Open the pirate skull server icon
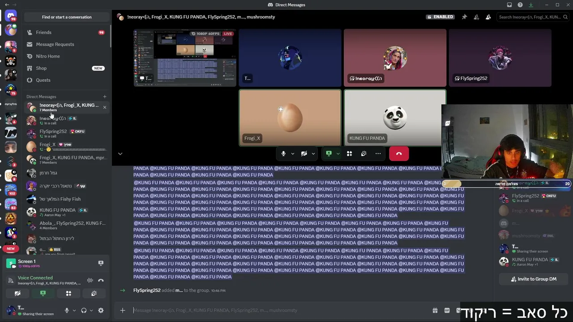 click(x=11, y=61)
